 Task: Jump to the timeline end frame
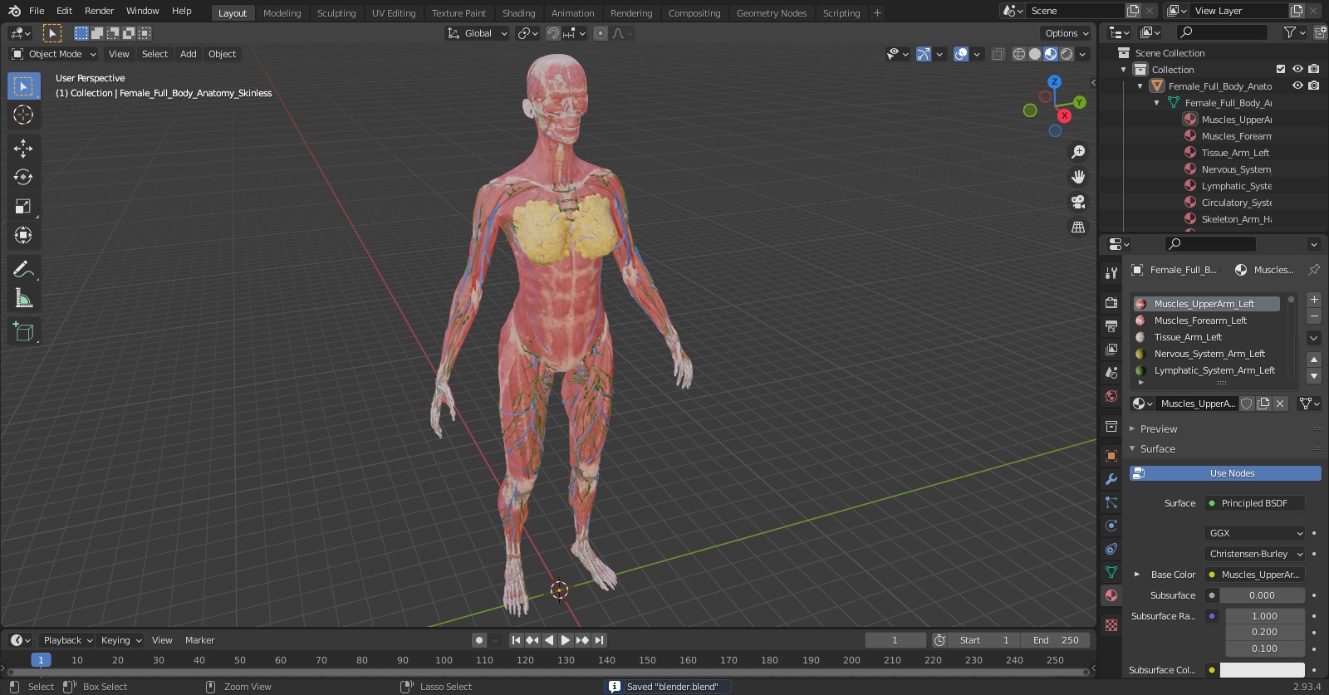[599, 640]
